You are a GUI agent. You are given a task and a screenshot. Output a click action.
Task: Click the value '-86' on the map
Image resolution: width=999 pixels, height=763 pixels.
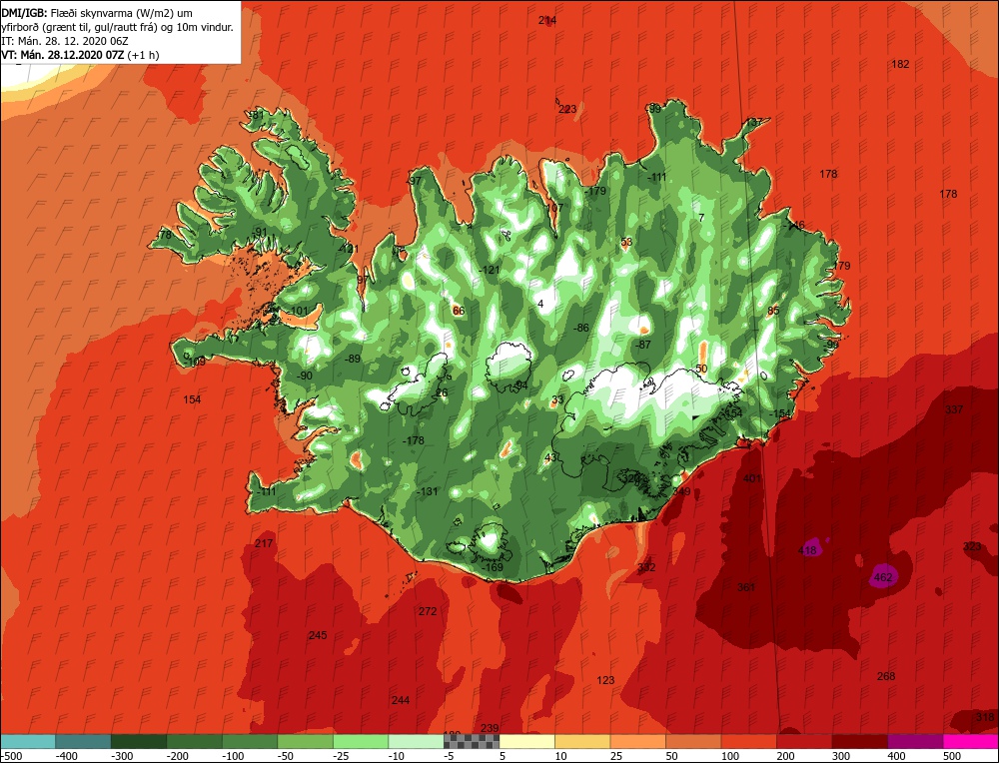tap(581, 328)
